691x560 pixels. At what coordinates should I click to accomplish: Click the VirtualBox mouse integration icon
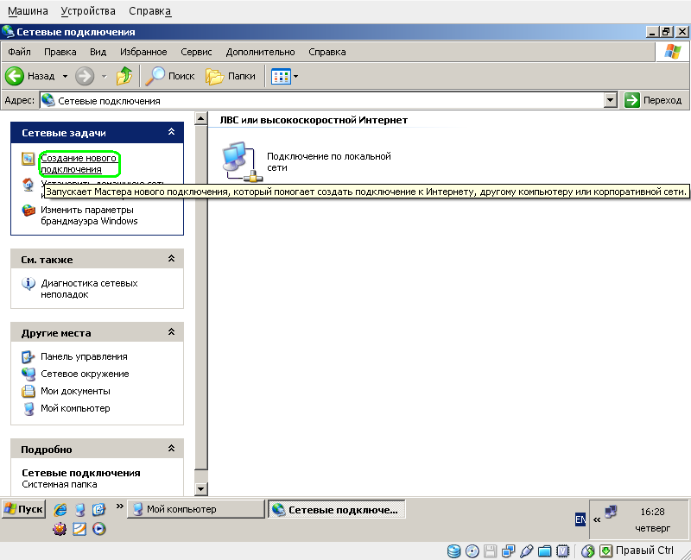point(588,551)
